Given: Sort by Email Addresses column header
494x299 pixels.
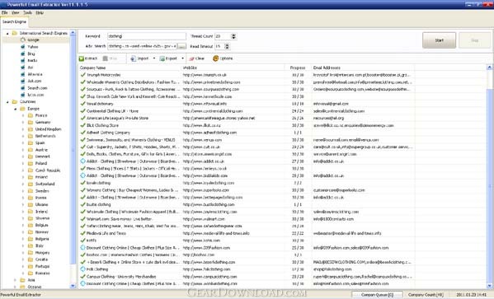Looking at the screenshot, I should tap(363, 68).
